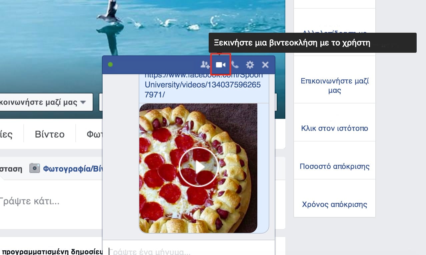426x255 pixels.
Task: Start a voice call with the phone icon
Action: (x=235, y=65)
